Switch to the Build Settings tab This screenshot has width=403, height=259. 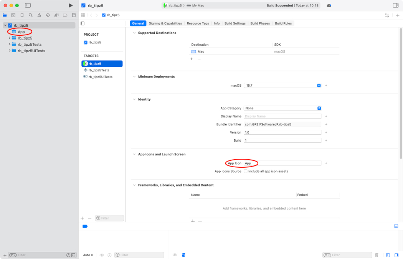[235, 23]
